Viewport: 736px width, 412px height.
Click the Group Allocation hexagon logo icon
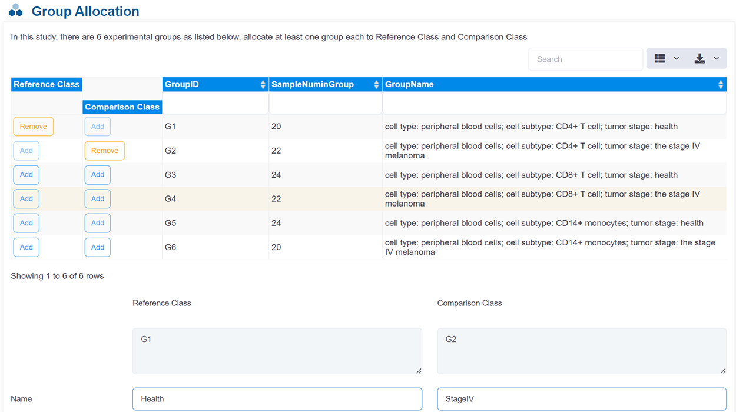point(16,11)
